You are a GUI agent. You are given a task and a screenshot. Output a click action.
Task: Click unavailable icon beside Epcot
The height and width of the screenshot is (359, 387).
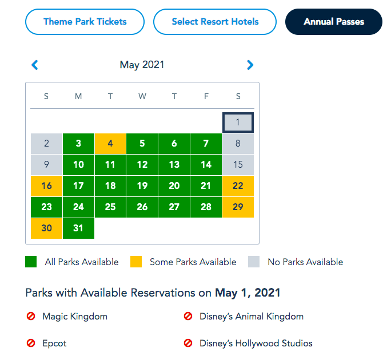[x=31, y=344]
